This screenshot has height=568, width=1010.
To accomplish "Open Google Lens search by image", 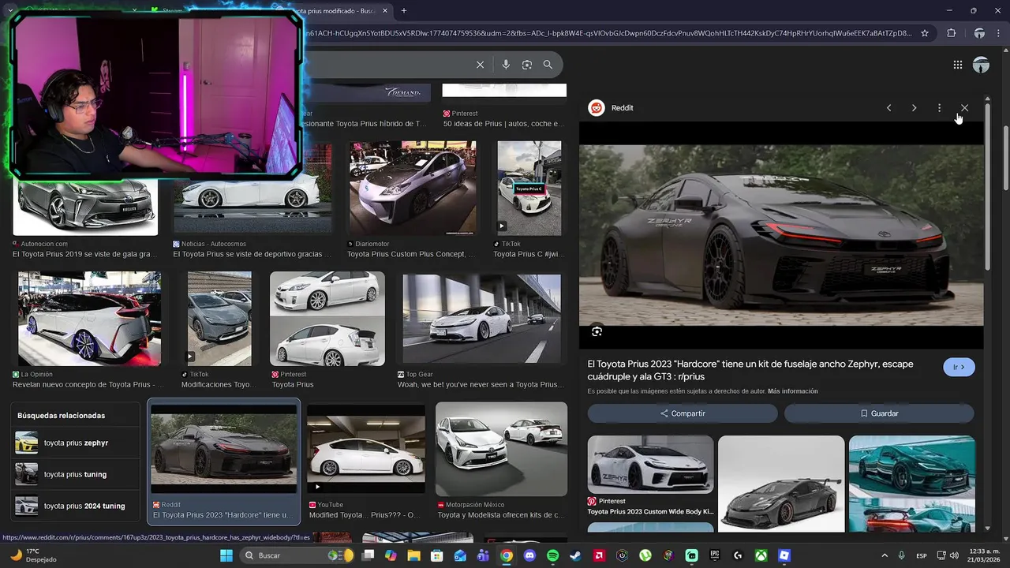I will point(527,65).
